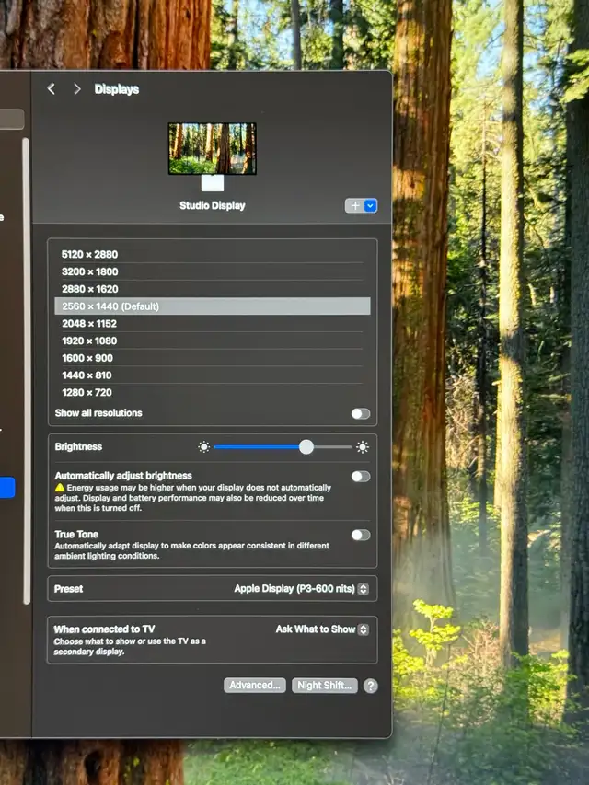Enable Automatically adjust brightness
The image size is (589, 785).
[360, 476]
